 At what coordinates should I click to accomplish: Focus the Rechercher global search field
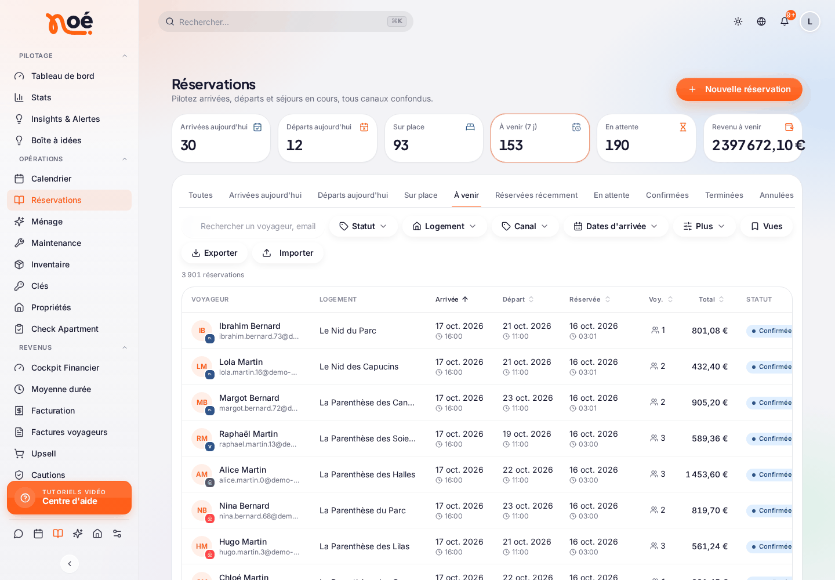[x=286, y=21]
